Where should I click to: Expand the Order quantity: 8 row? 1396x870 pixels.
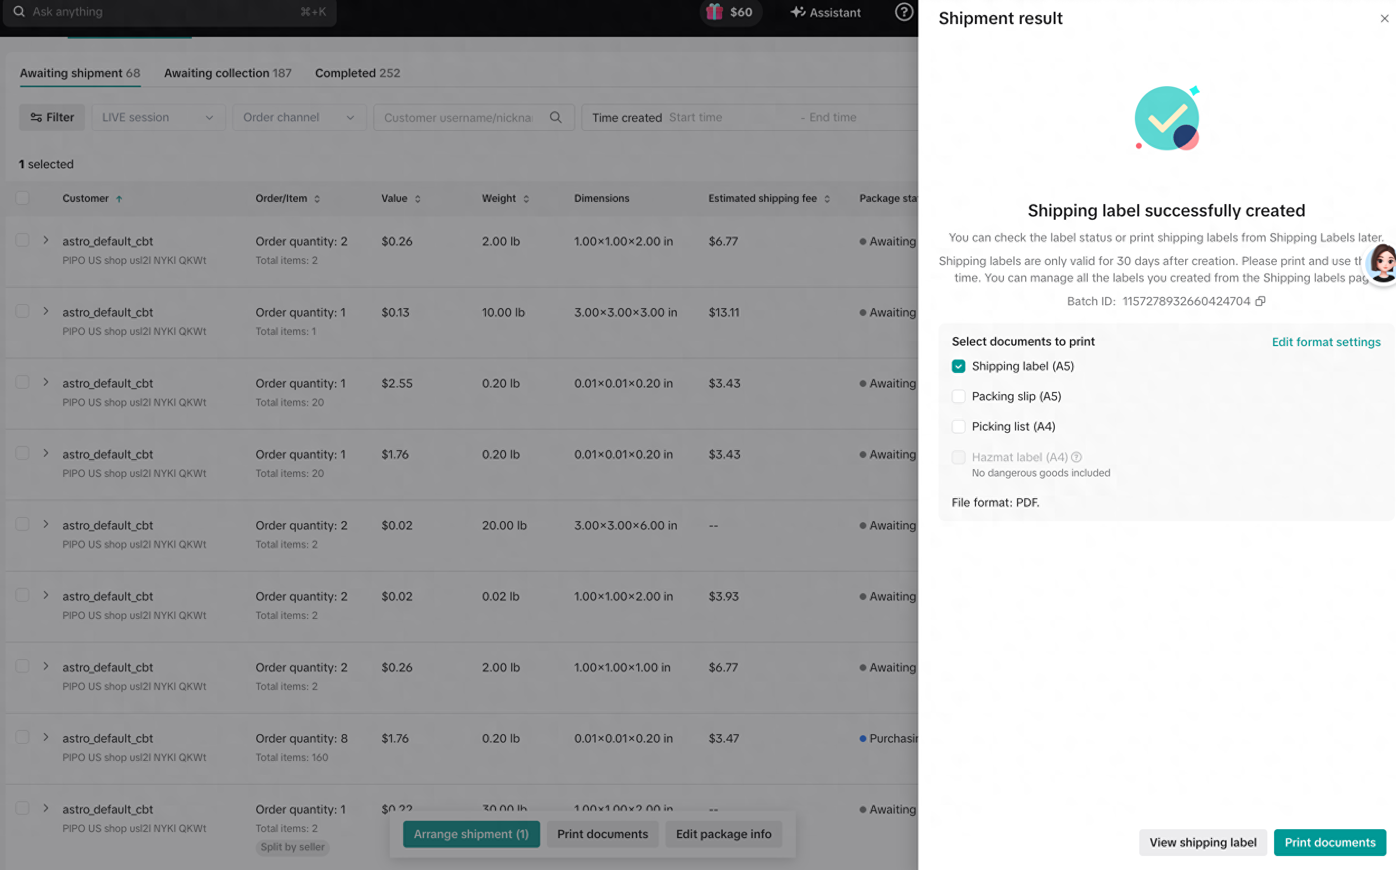[45, 737]
